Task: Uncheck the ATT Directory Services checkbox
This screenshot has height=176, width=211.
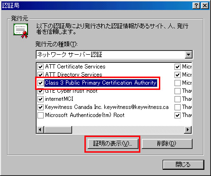Action: 40,75
